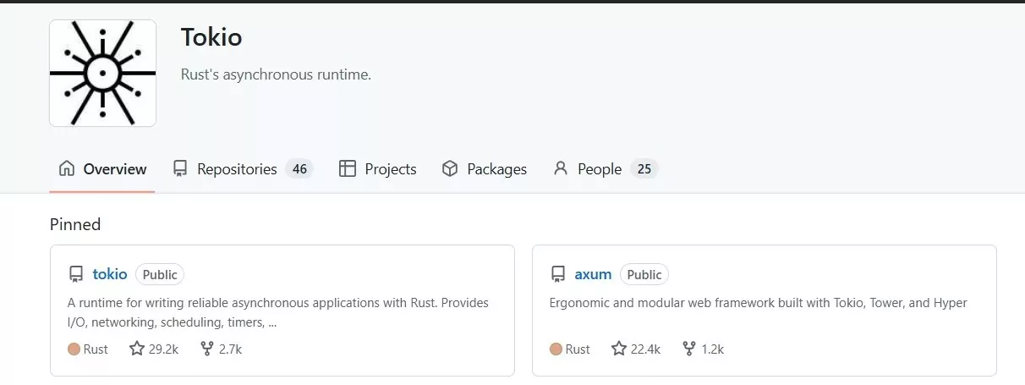Click the Public badge on axum card
This screenshot has width=1025, height=385.
point(644,274)
